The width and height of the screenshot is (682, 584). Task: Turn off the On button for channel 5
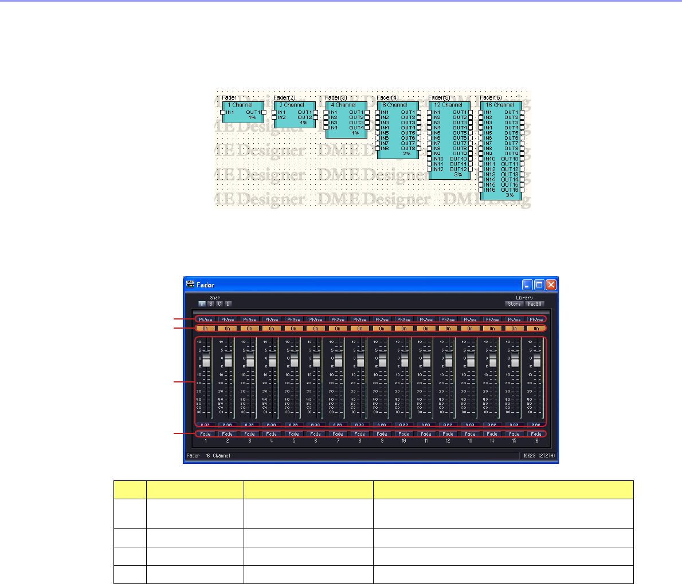293,329
